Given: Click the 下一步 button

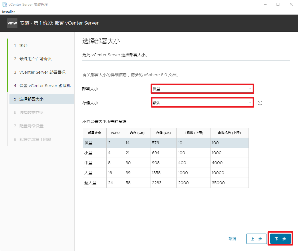Looking at the screenshot, I should (x=280, y=239).
